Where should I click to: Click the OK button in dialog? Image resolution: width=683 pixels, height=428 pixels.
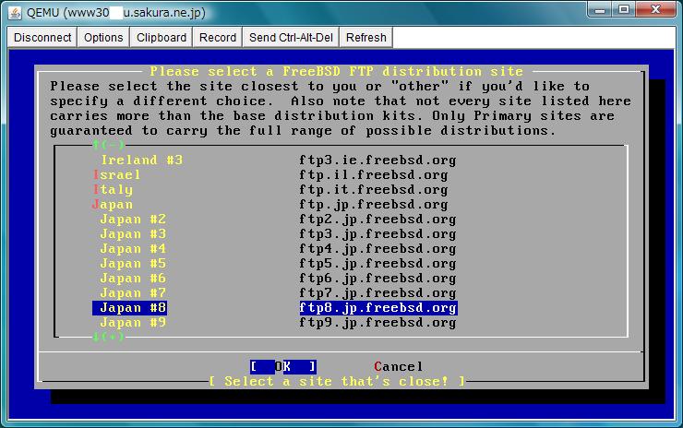[283, 367]
